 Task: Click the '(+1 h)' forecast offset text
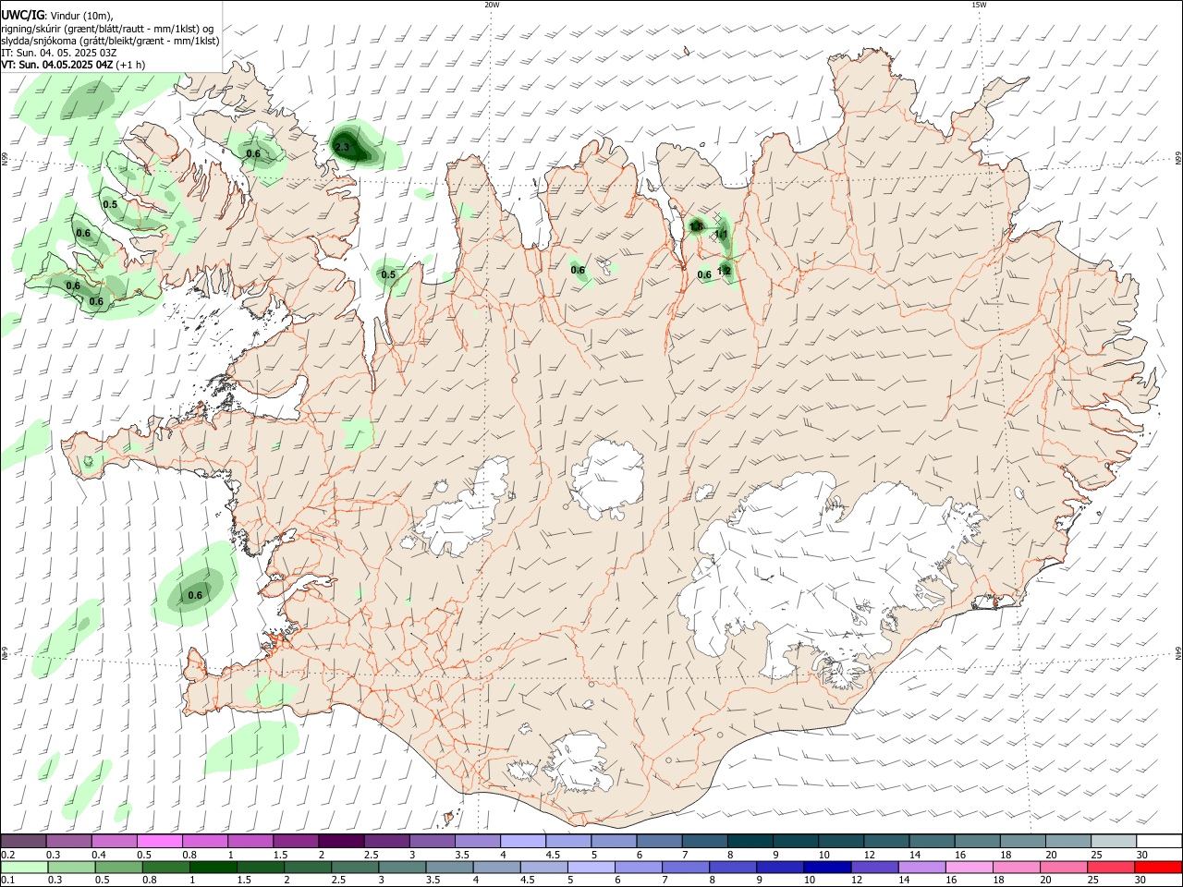(x=131, y=65)
